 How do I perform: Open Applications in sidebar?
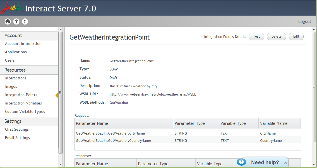coord(16,52)
